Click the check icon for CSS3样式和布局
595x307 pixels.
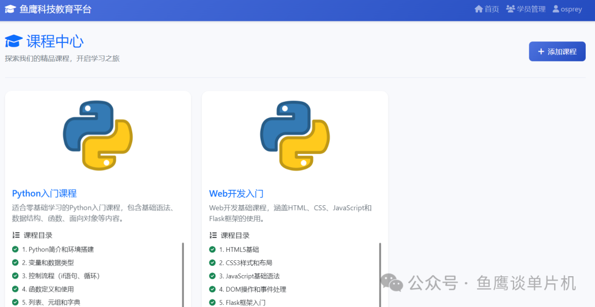213,262
